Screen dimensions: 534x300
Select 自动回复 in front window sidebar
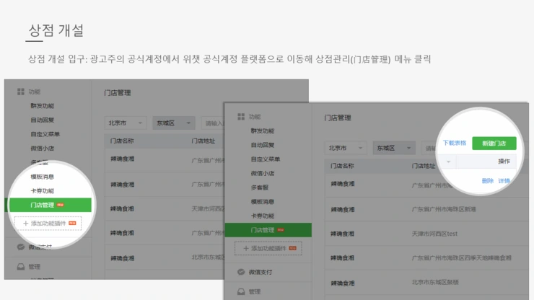click(x=262, y=145)
